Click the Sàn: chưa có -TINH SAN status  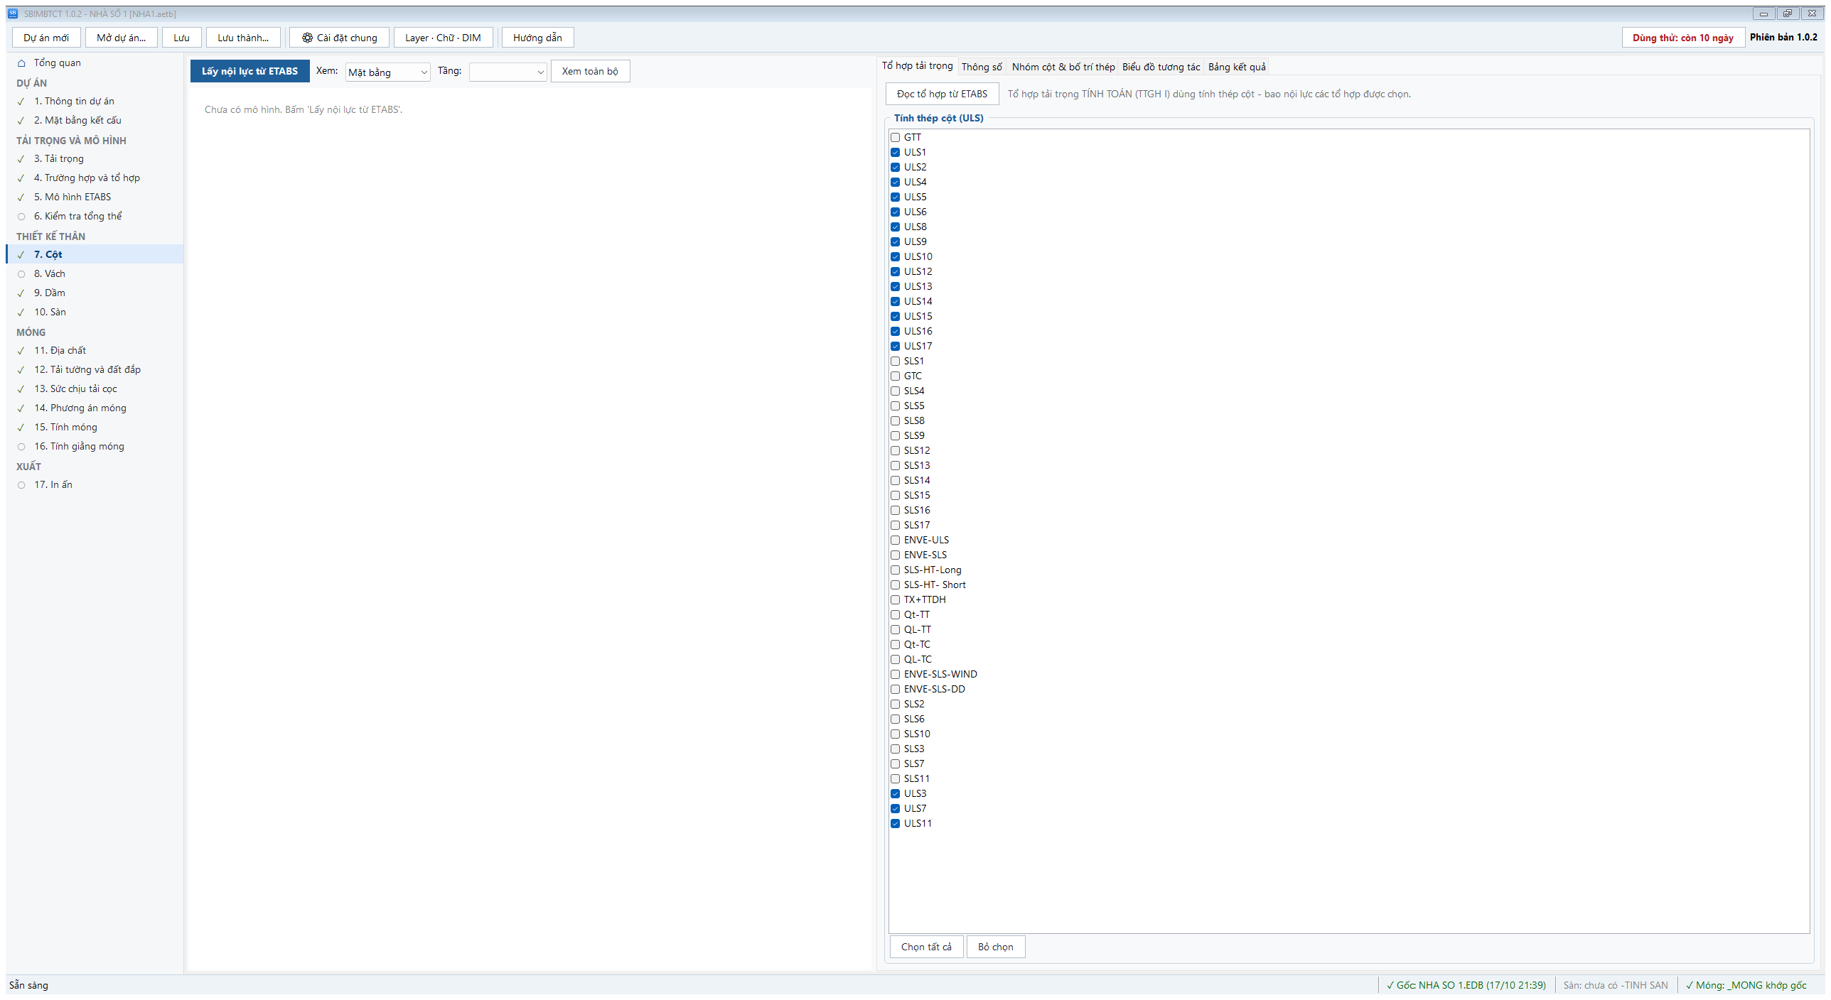tap(1615, 985)
